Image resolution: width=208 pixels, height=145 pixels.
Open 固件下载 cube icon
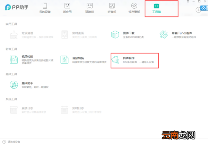(115, 34)
